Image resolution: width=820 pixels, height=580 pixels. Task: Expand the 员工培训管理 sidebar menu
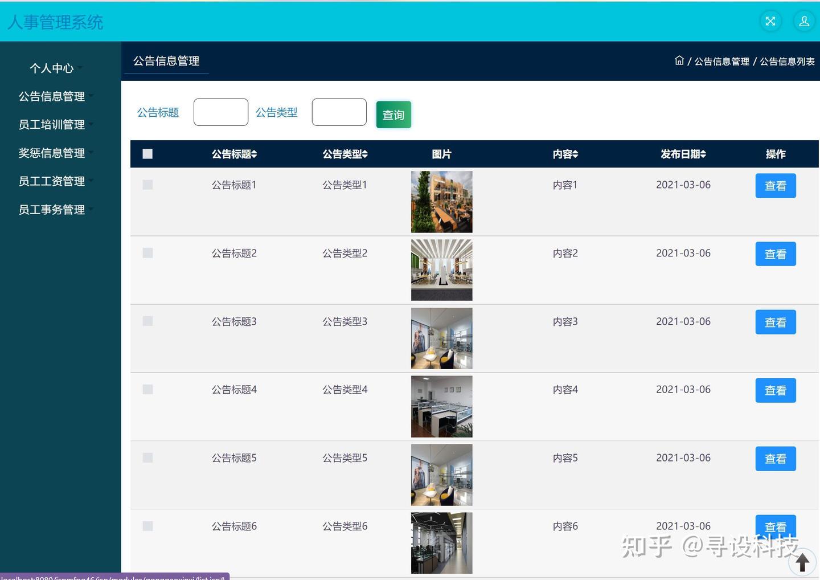(x=52, y=124)
